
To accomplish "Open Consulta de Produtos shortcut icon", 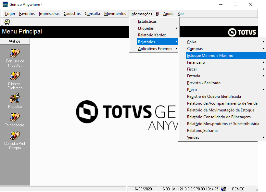I will [15, 53].
